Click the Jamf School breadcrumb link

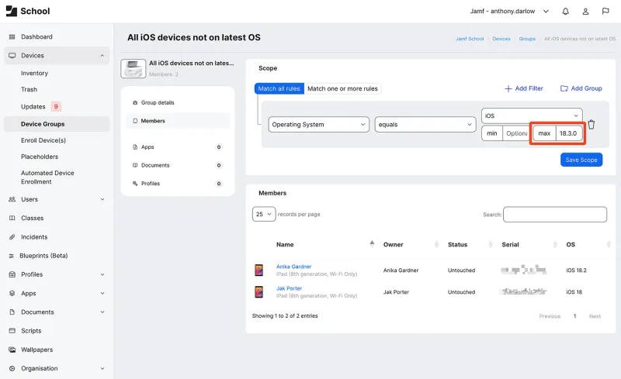470,39
